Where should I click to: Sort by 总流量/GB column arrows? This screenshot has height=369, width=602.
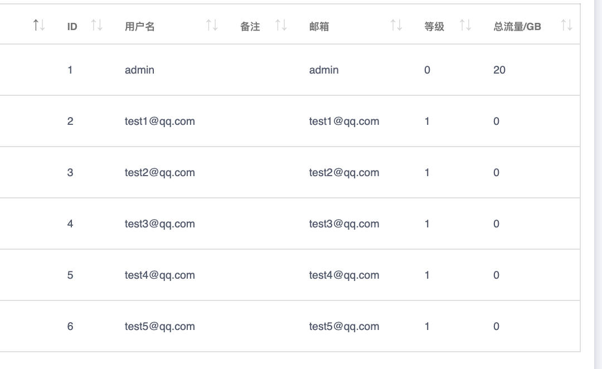pyautogui.click(x=567, y=25)
